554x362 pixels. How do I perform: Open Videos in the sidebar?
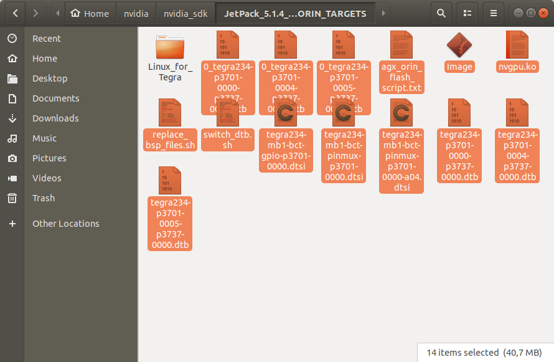coord(69,178)
